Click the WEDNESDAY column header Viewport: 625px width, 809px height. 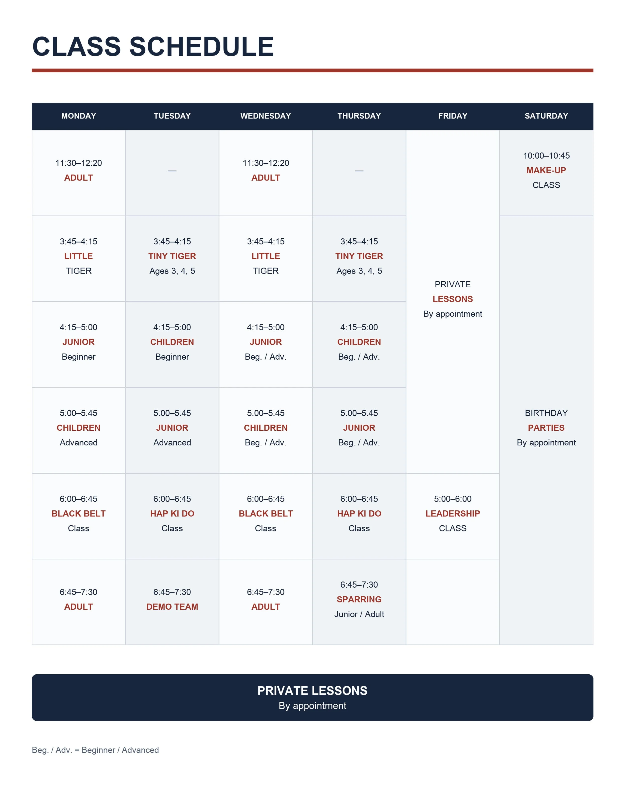(265, 116)
